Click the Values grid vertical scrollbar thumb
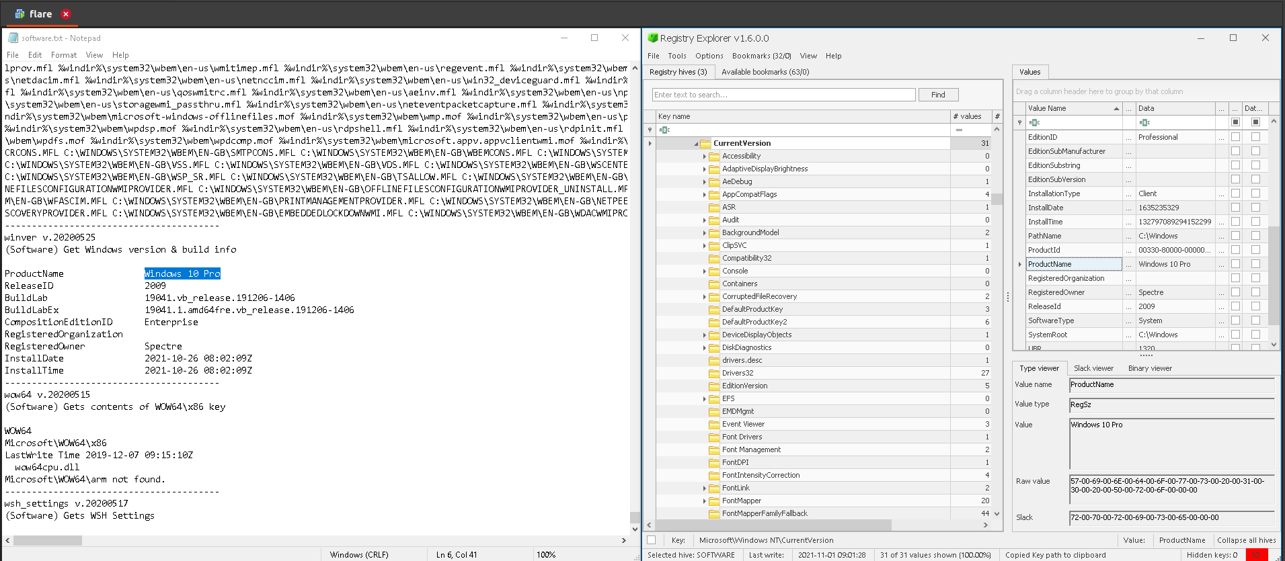The height and width of the screenshot is (561, 1285). (1274, 275)
